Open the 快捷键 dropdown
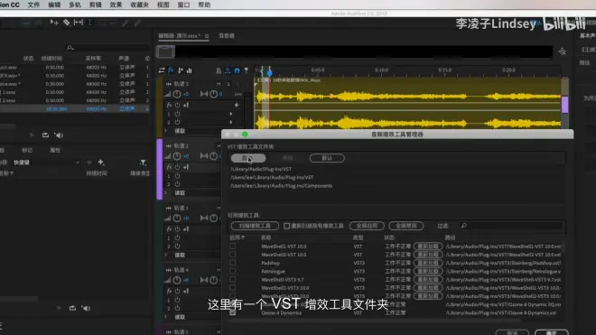596x335 pixels. click(46, 163)
